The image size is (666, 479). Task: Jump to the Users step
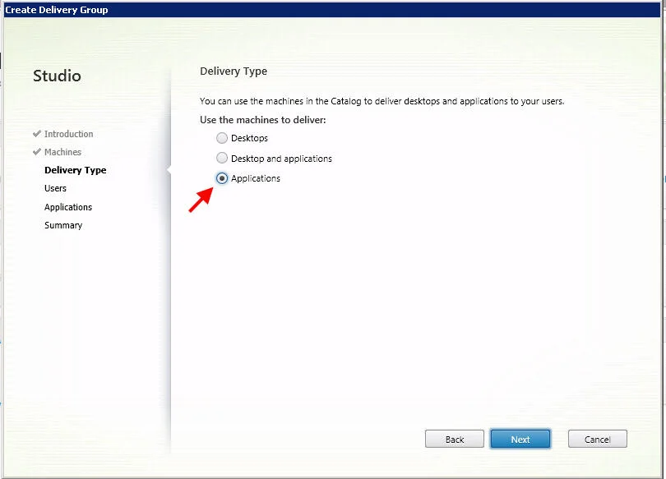pyautogui.click(x=55, y=188)
